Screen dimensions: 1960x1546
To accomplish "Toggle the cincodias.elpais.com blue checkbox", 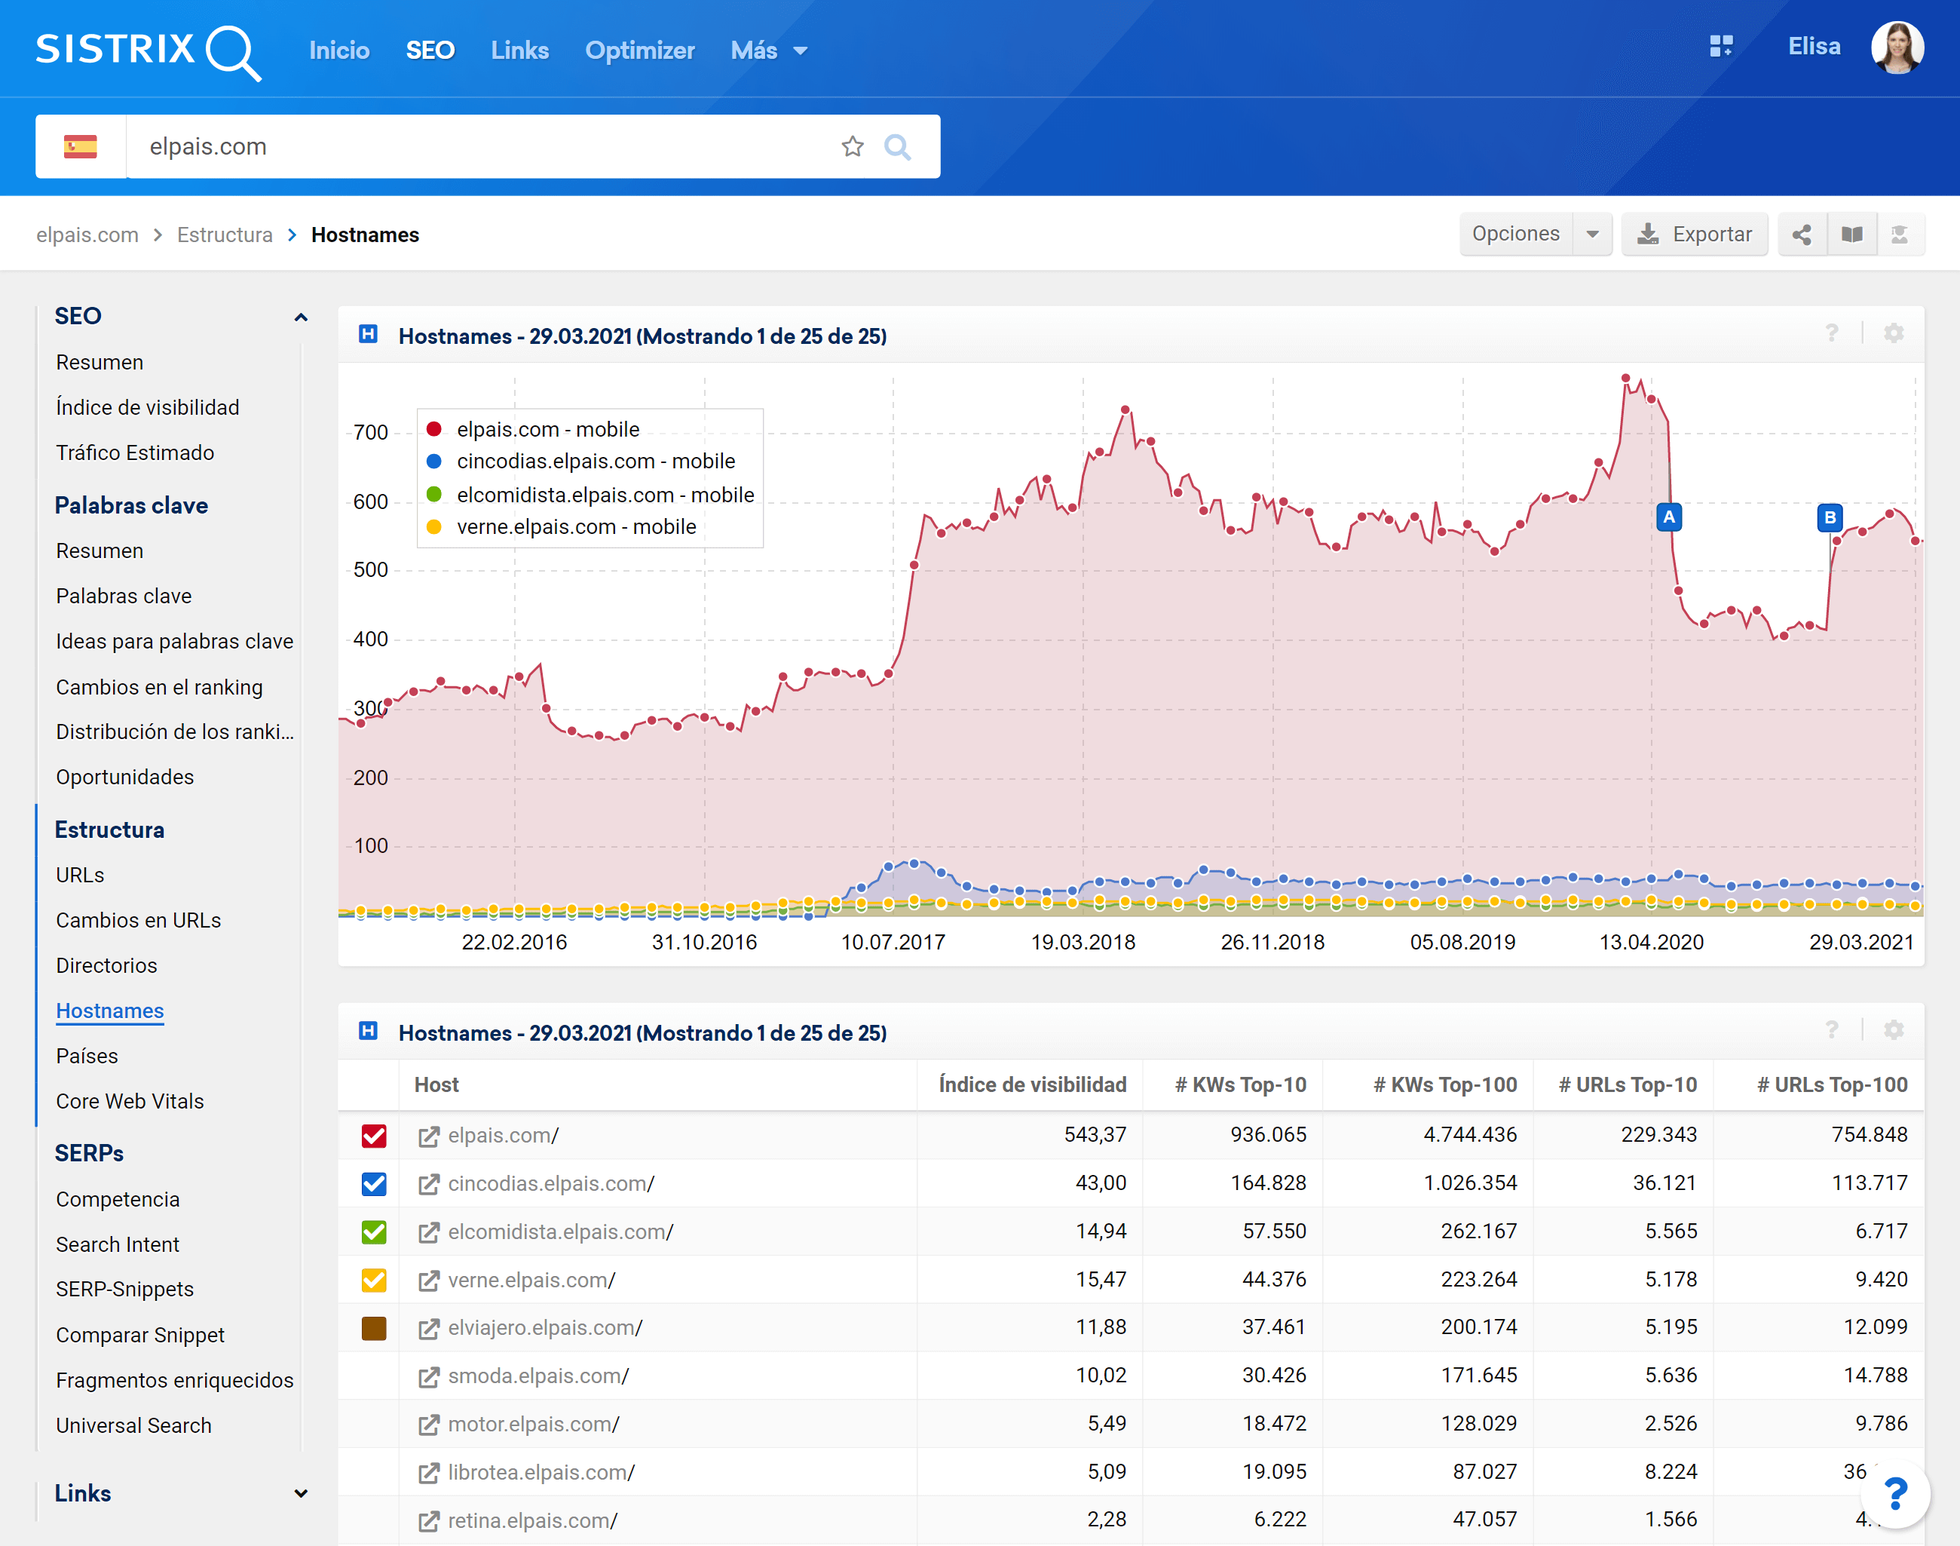I will point(374,1184).
